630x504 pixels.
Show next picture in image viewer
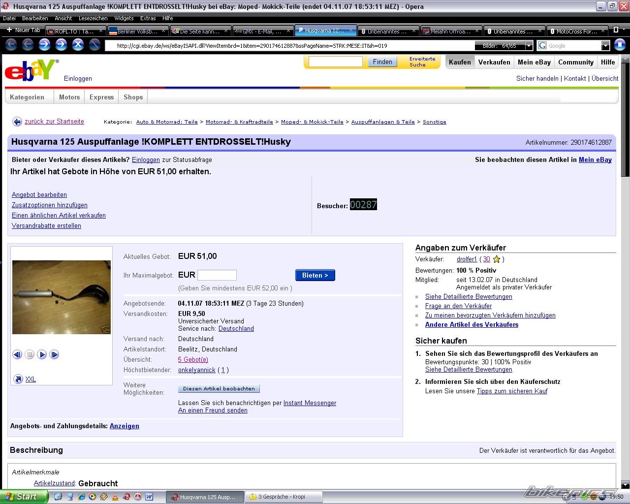point(54,354)
